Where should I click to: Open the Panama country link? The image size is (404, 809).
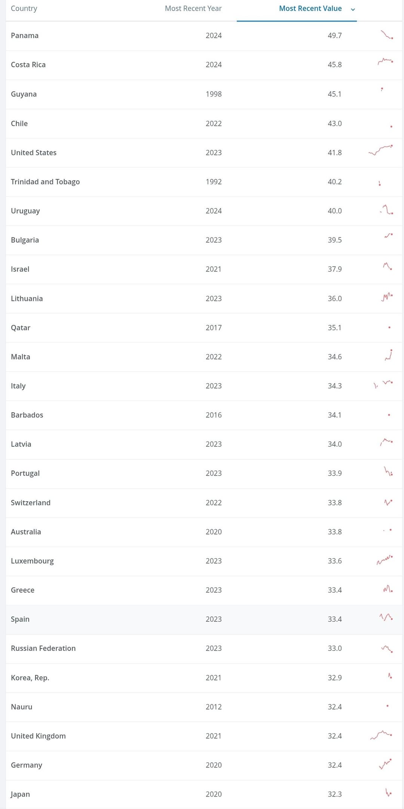pos(25,36)
